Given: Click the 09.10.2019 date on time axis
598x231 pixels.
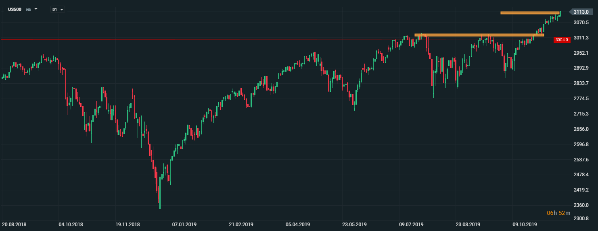Looking at the screenshot, I should coord(525,224).
